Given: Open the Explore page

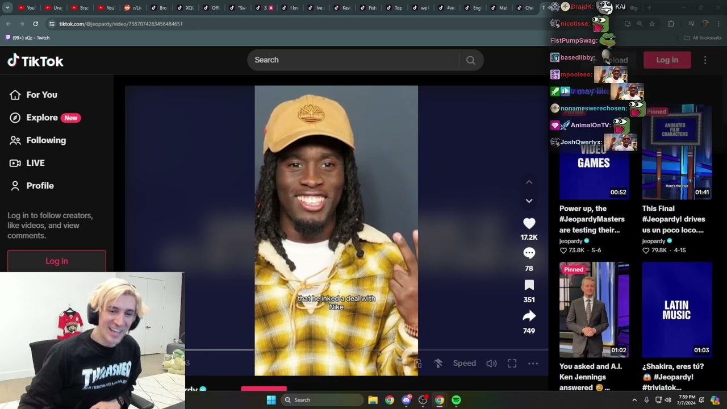Looking at the screenshot, I should (45, 118).
